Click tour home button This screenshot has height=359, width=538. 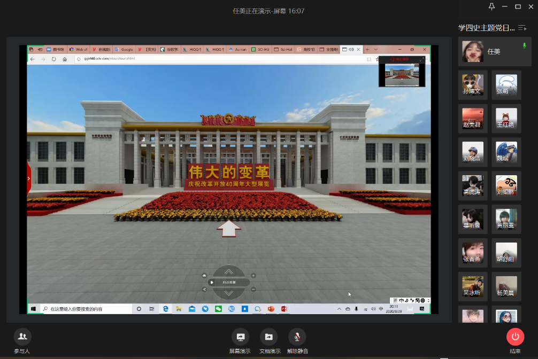204,275
